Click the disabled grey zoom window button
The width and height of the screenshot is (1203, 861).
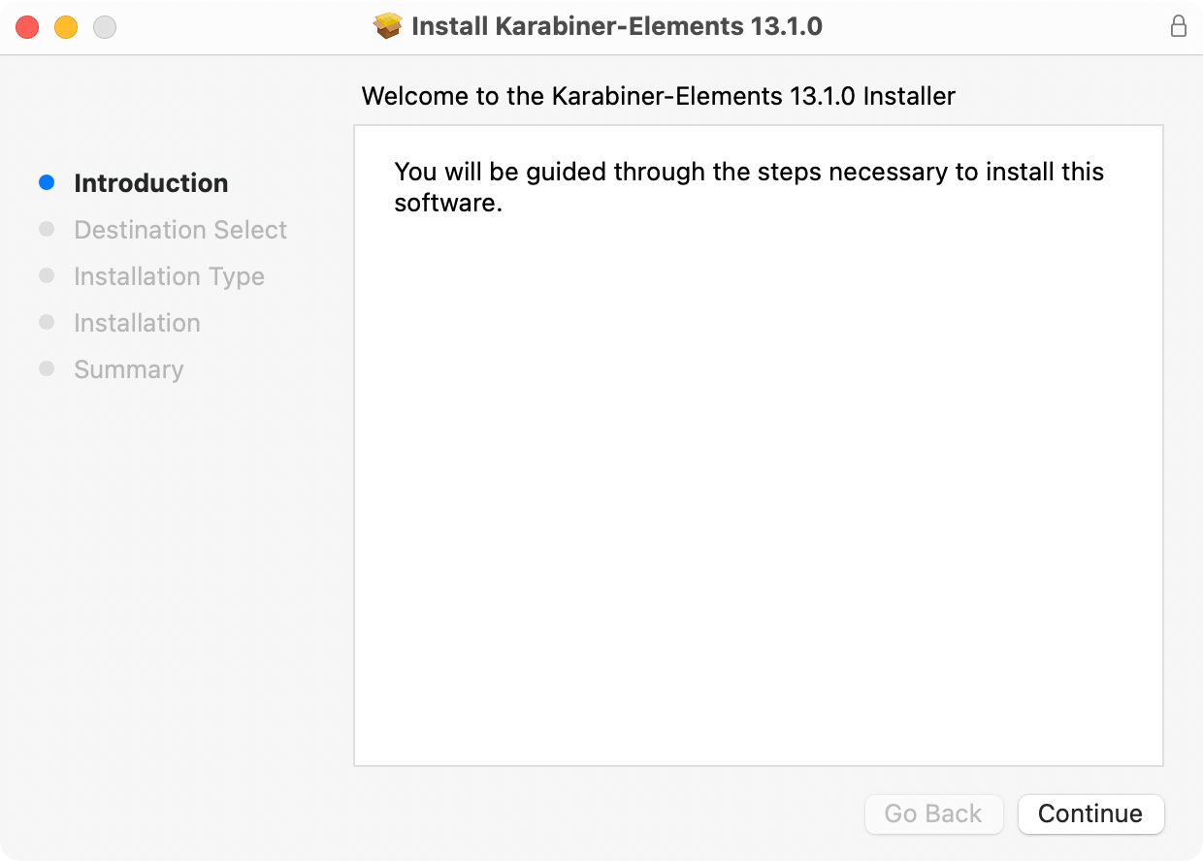105,27
